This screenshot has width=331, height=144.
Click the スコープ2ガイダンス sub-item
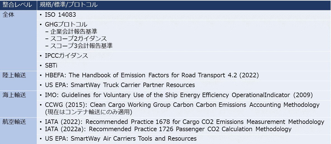(79, 39)
